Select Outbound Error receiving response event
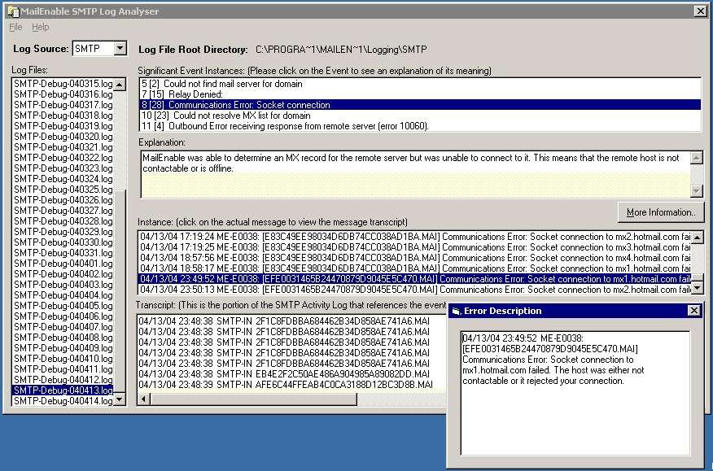713x471 pixels. tap(285, 126)
